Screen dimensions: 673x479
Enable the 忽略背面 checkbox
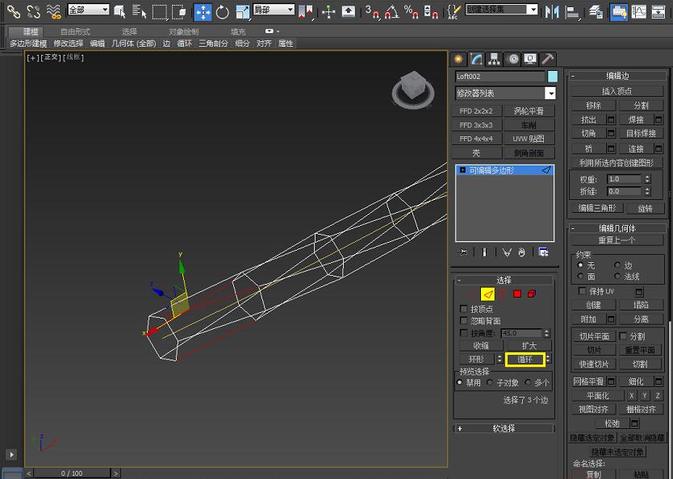(463, 319)
